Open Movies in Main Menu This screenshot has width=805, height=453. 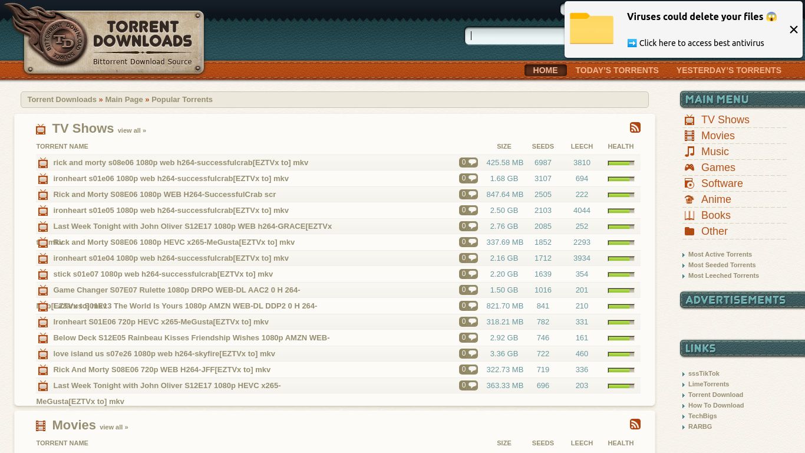718,136
